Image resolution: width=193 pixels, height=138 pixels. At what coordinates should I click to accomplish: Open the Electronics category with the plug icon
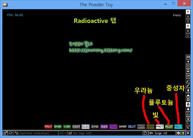point(188,61)
